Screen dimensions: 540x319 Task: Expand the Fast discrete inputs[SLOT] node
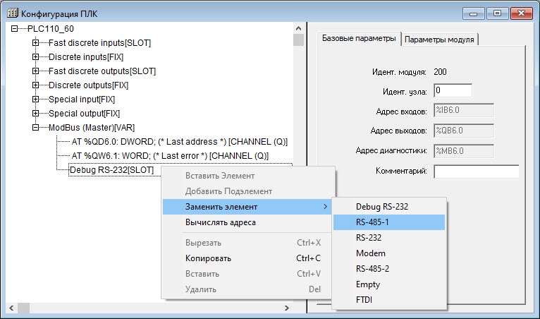pos(35,43)
